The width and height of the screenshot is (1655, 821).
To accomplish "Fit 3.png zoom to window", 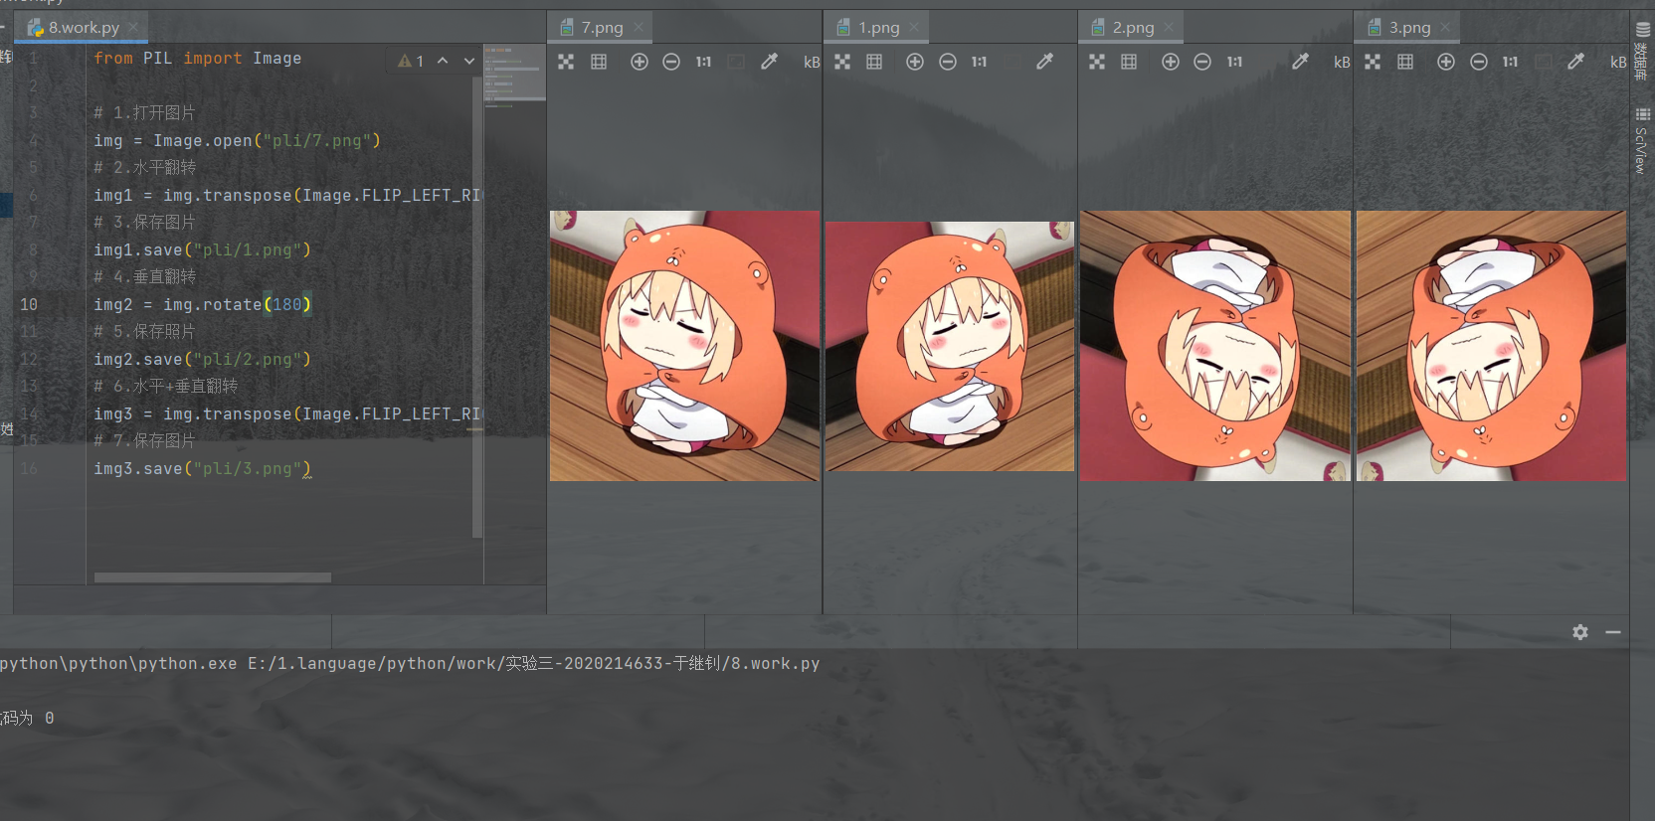I will (1543, 62).
